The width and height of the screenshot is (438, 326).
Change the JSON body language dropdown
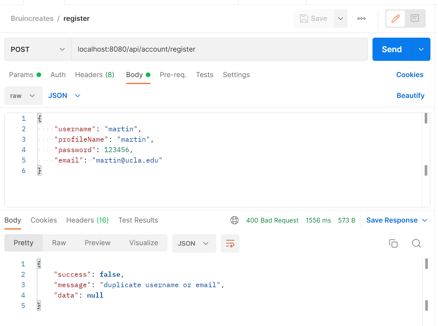(x=64, y=96)
